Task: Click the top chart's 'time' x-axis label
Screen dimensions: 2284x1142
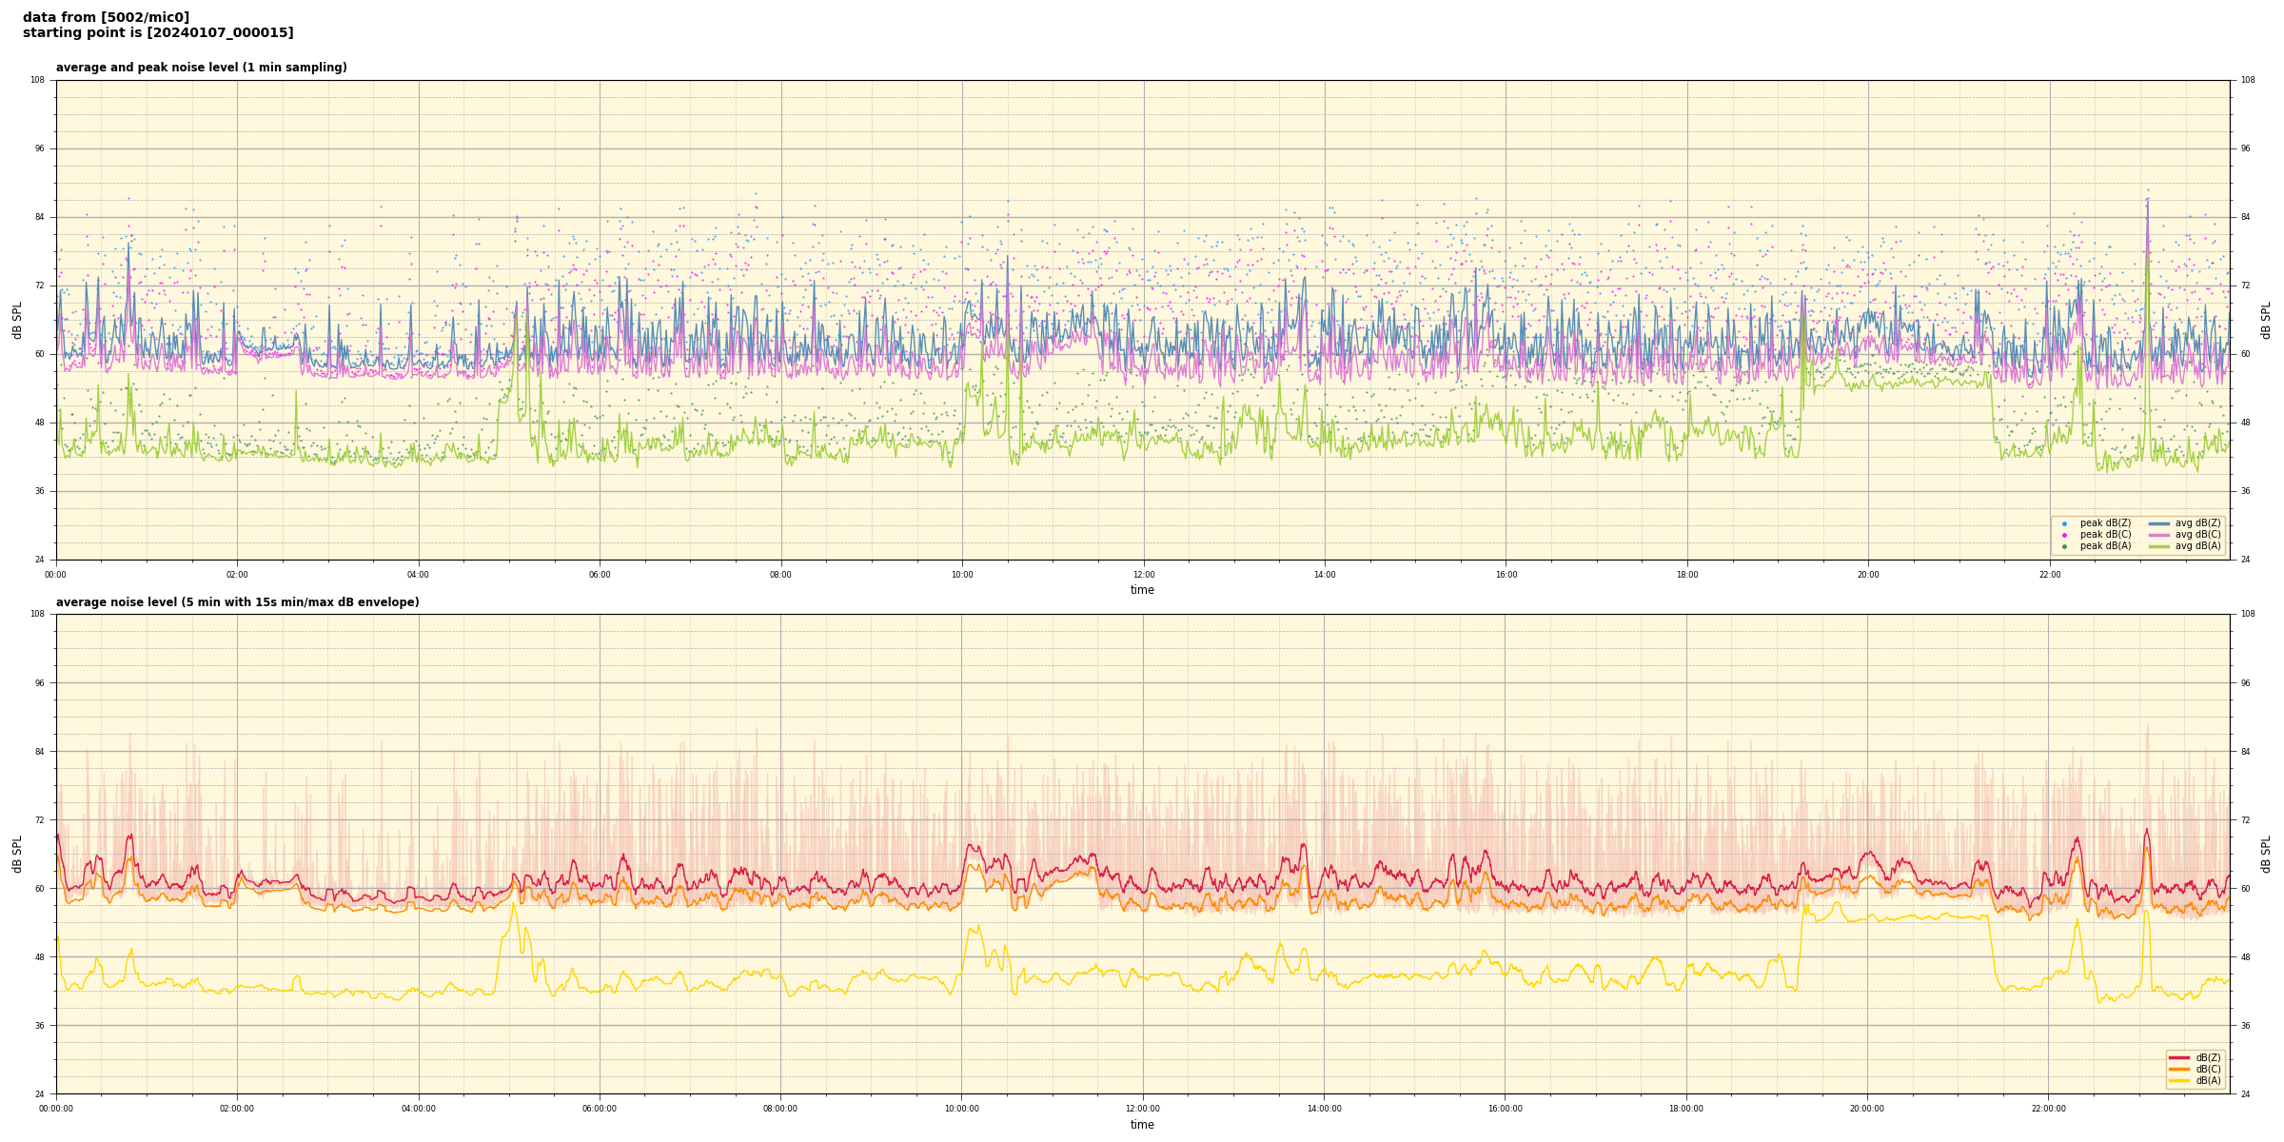Action: [1142, 590]
